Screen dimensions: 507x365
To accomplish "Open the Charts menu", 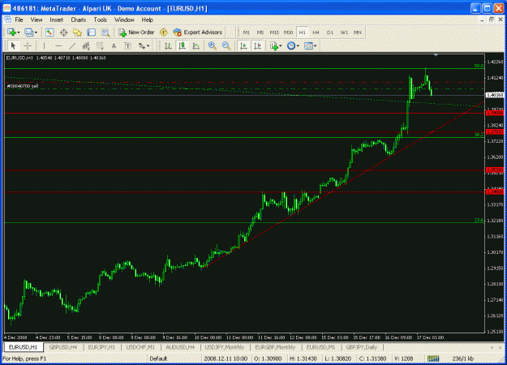I will click(x=78, y=19).
